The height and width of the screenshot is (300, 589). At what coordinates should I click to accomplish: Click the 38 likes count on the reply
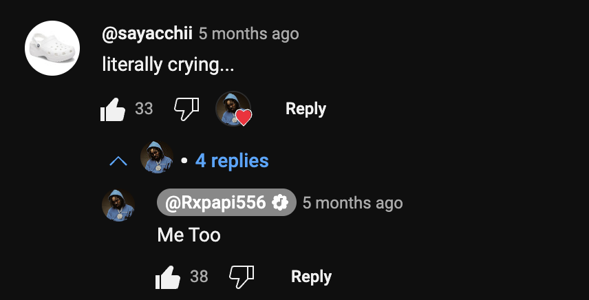199,277
